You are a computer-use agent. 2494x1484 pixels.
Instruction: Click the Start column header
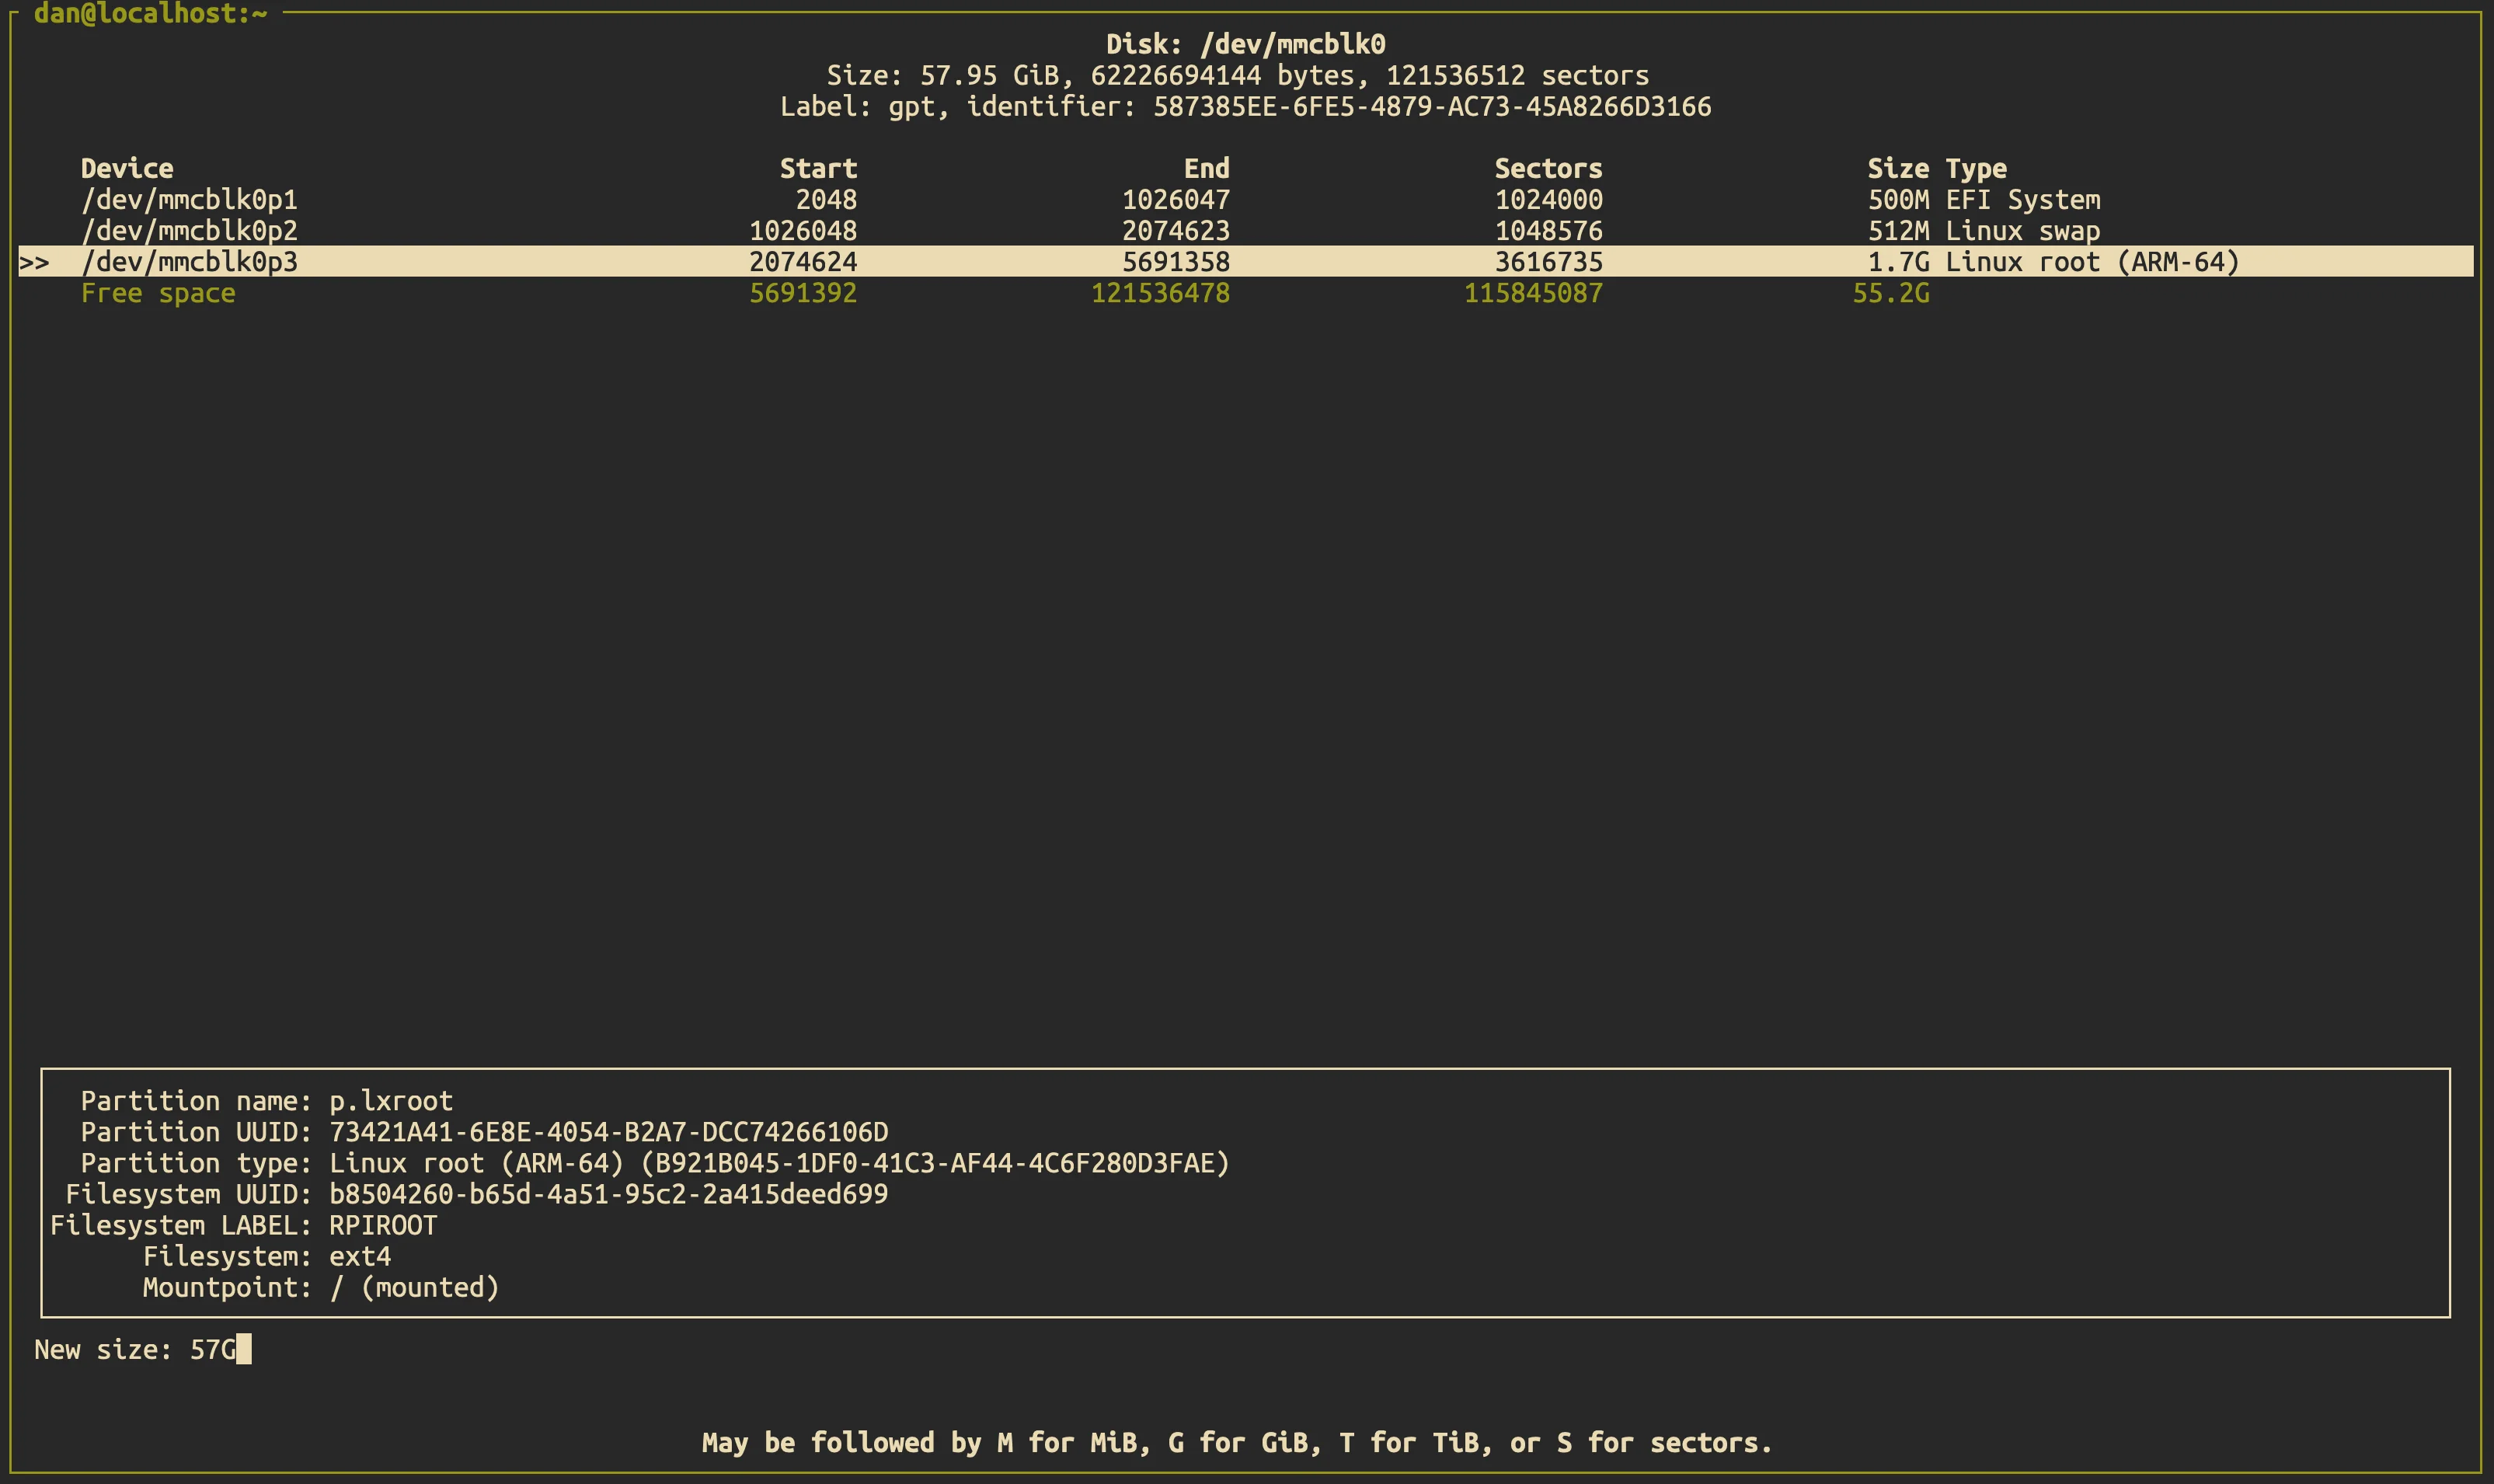coord(818,168)
